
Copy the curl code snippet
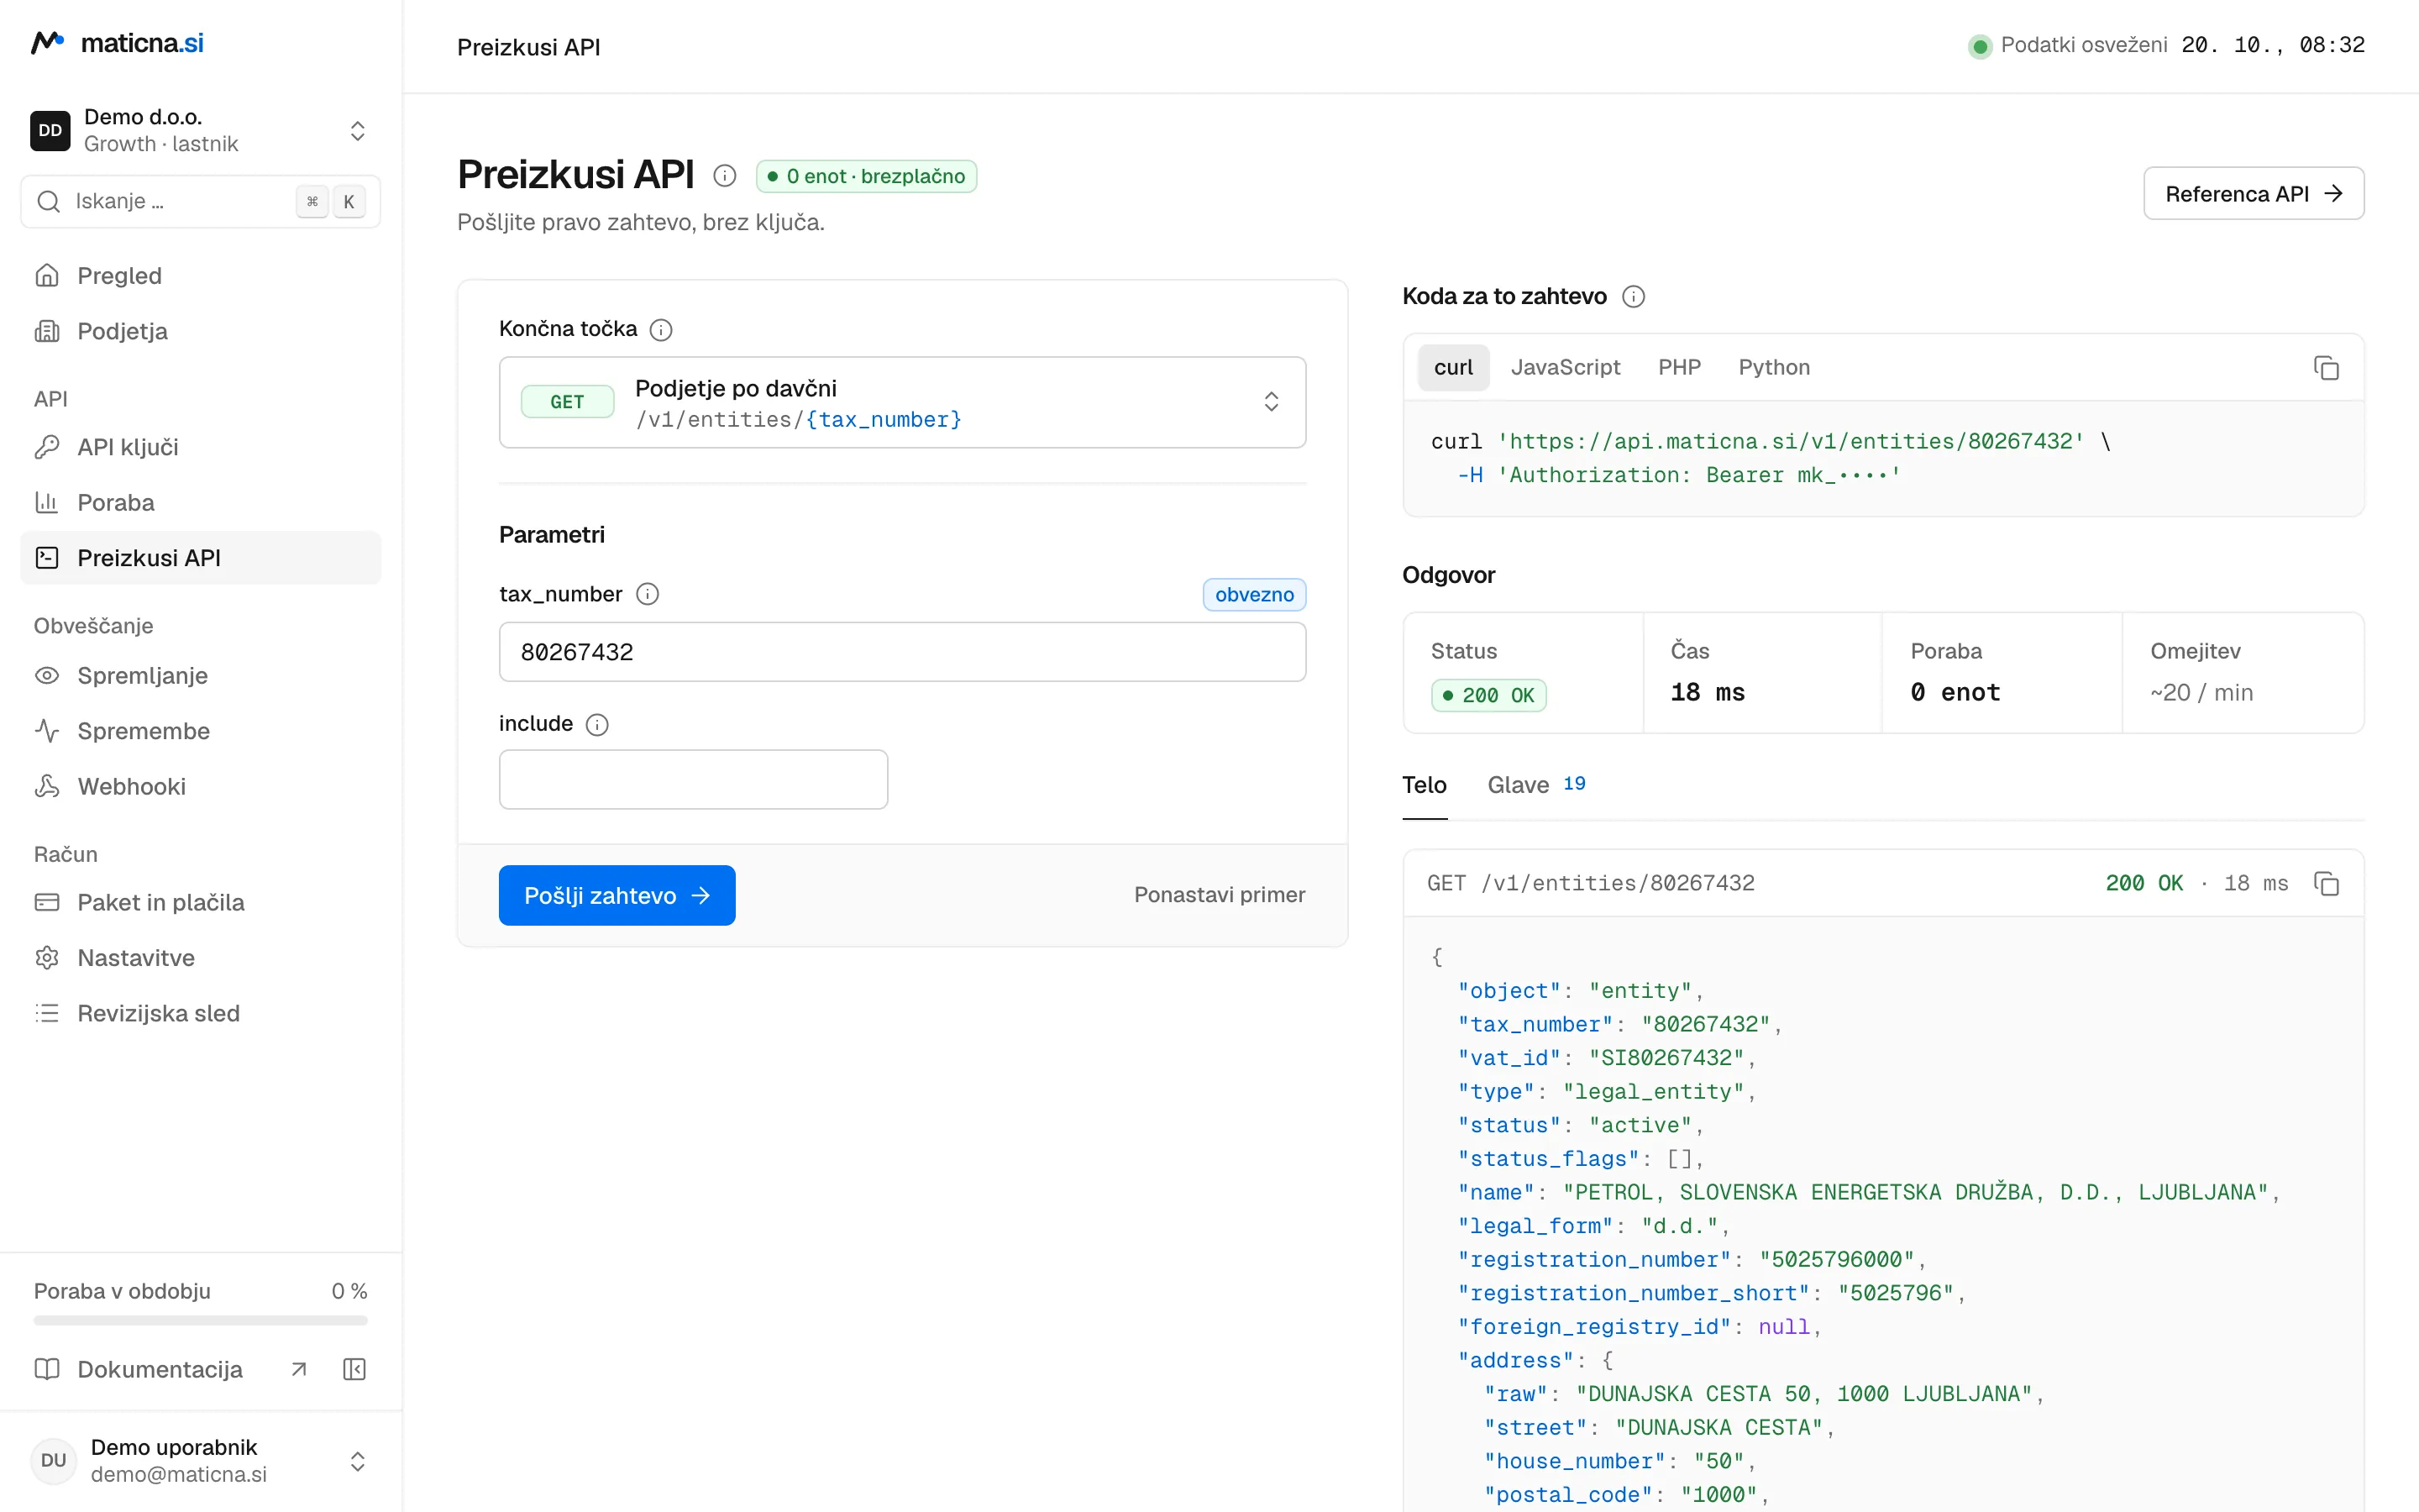(x=2326, y=368)
